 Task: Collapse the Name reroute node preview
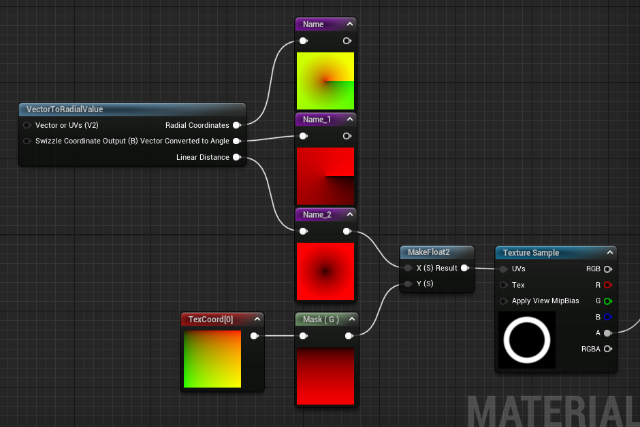pos(350,24)
